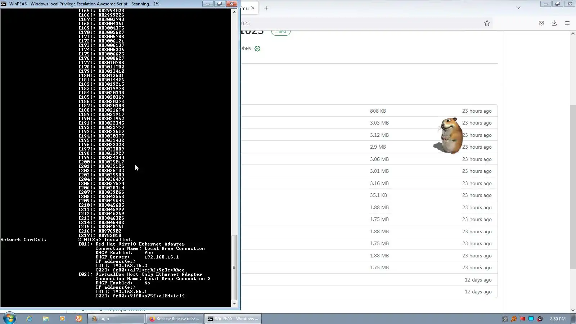
Task: Click the verified commit checkmark icon
Action: pos(257,49)
